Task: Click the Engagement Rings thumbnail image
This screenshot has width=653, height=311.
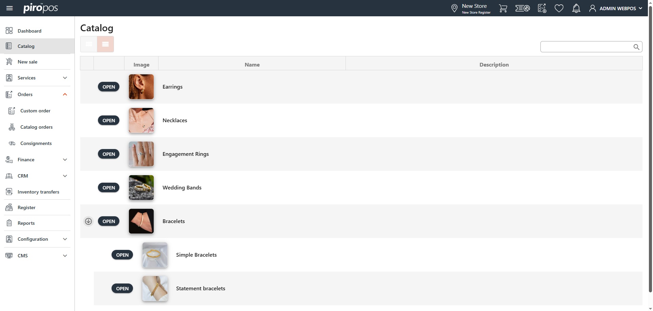Action: click(x=141, y=154)
